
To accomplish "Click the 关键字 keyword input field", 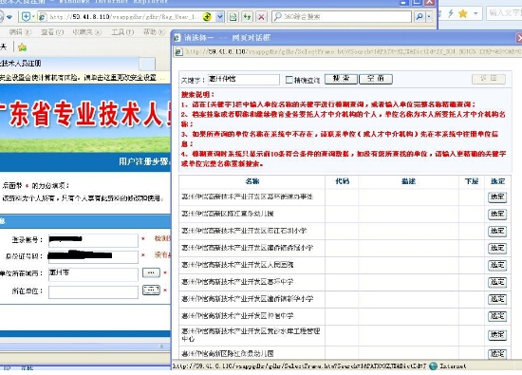I will point(244,79).
